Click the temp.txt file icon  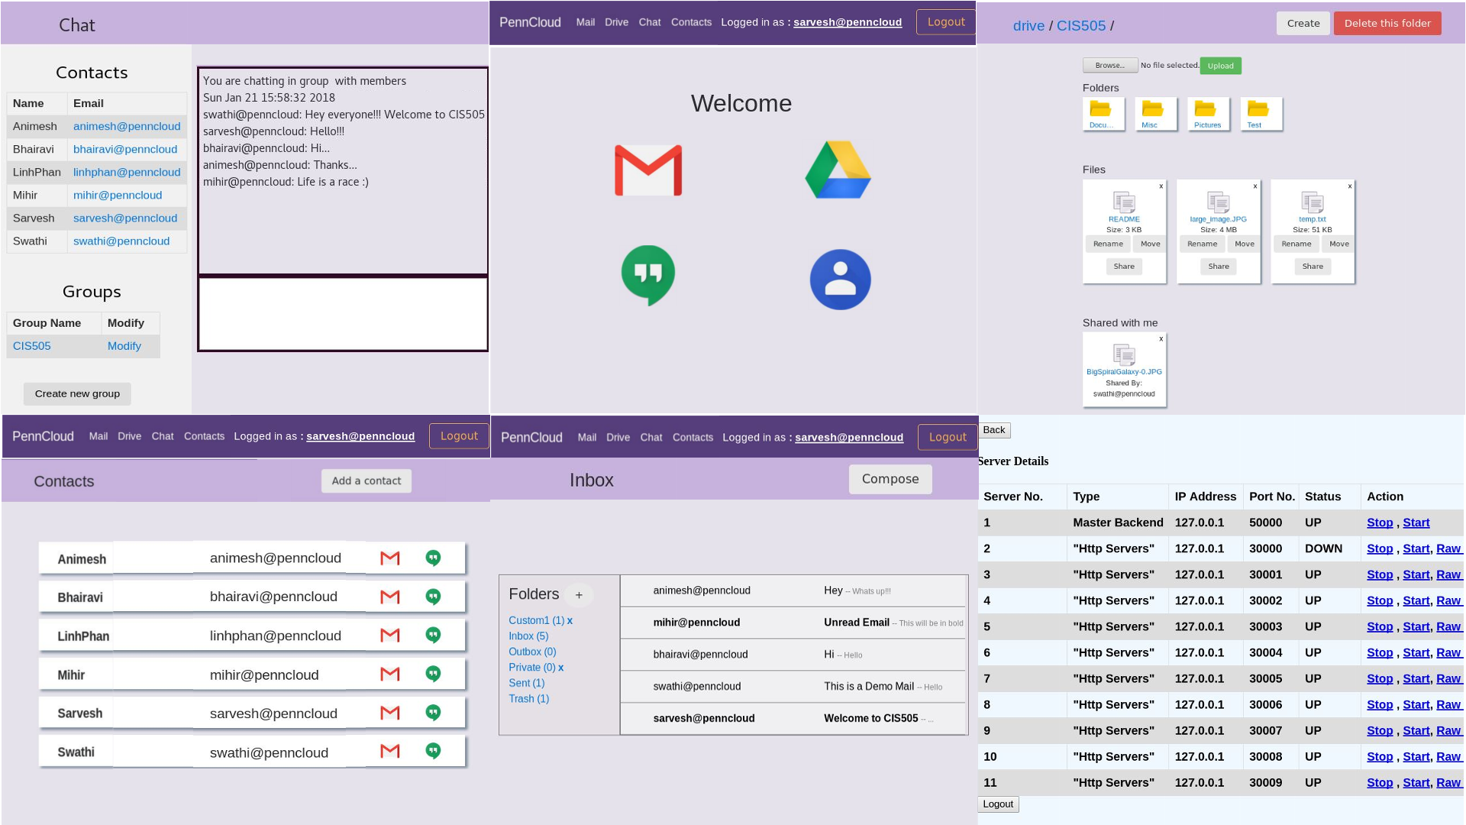[1313, 202]
